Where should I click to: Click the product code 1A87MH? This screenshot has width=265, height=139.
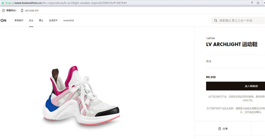pyautogui.click(x=210, y=38)
